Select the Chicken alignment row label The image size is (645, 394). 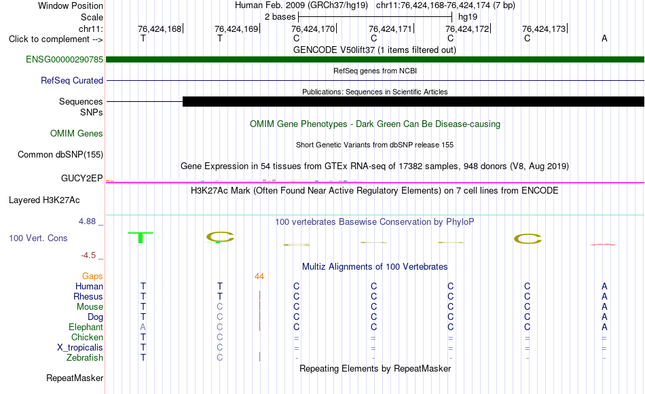click(x=87, y=337)
